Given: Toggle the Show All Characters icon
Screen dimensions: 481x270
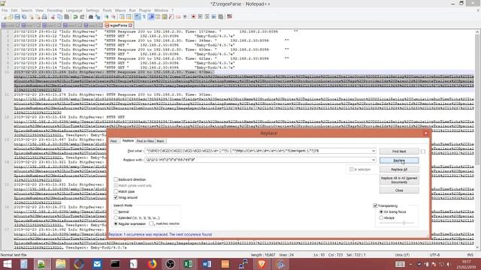Looking at the screenshot, I should (144, 16).
